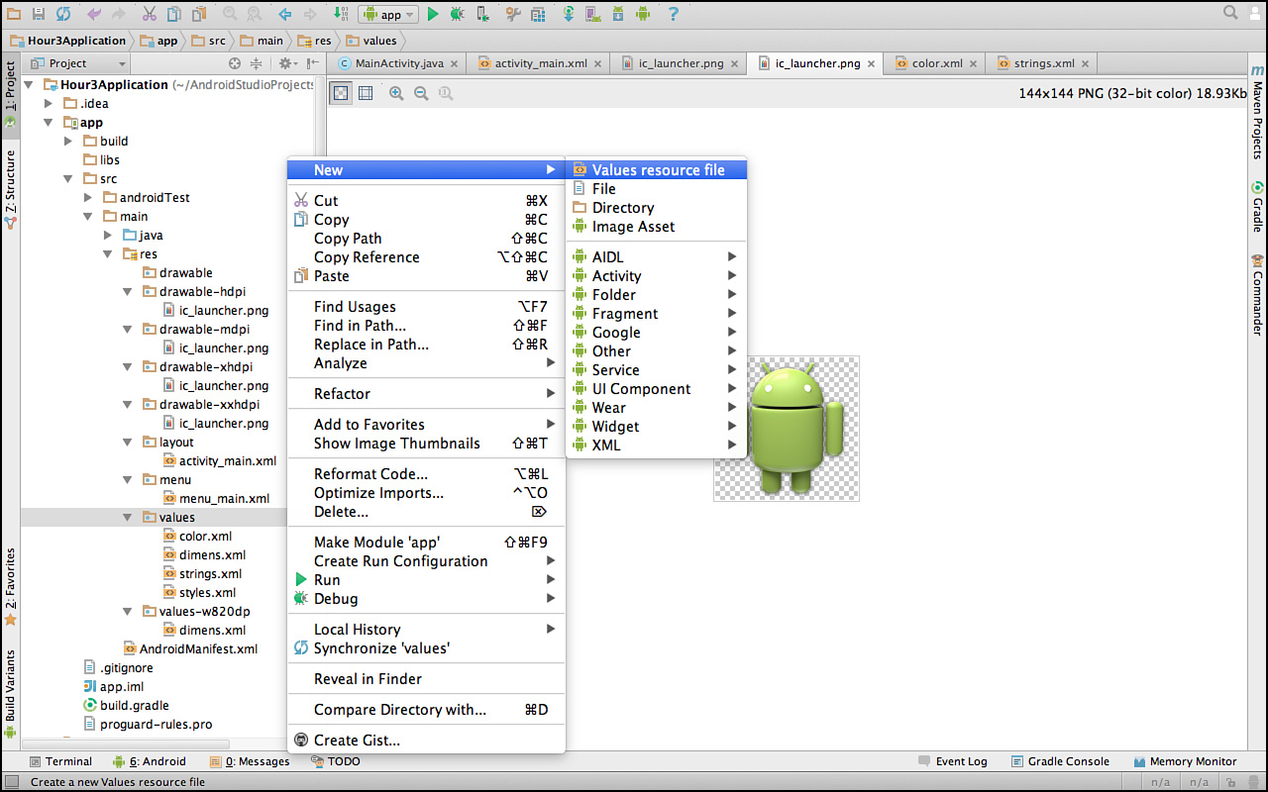Click Scroll from Source target icon

click(x=235, y=63)
